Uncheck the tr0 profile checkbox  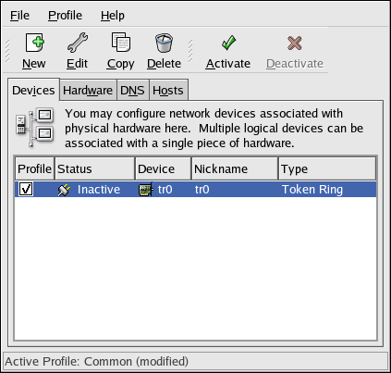(x=26, y=189)
